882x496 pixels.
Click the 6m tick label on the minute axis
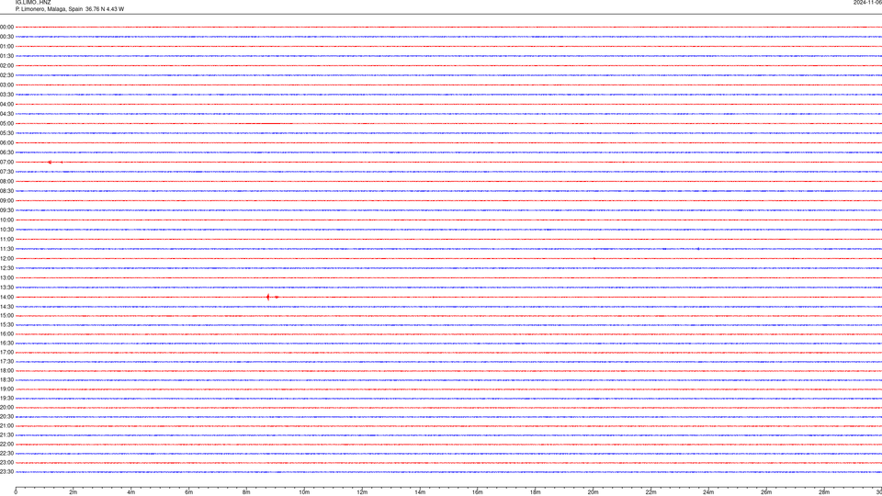pyautogui.click(x=189, y=492)
